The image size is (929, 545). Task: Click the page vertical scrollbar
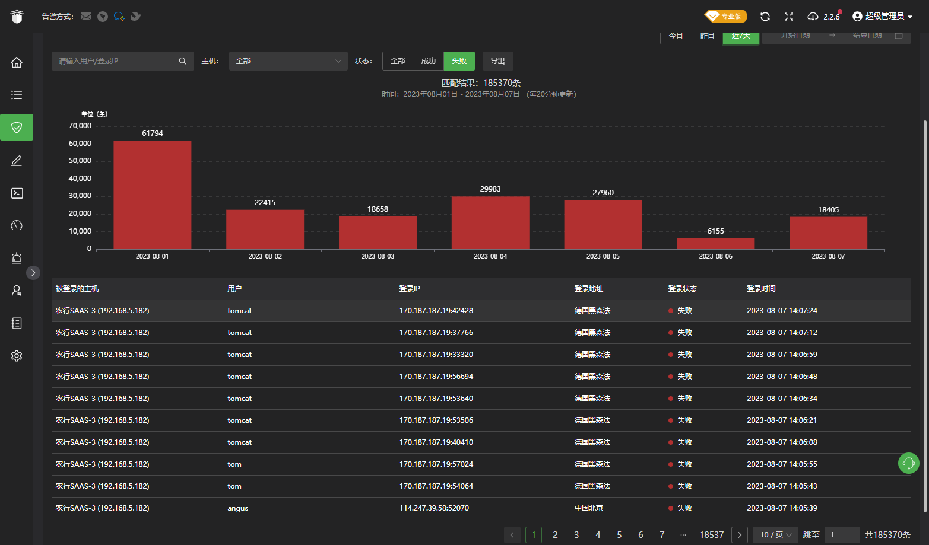[925, 316]
